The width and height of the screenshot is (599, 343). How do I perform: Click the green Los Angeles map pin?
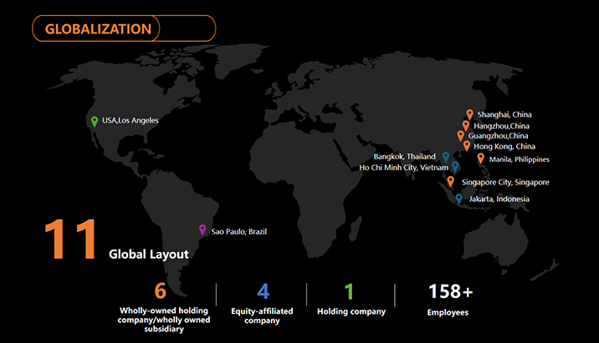click(x=95, y=122)
